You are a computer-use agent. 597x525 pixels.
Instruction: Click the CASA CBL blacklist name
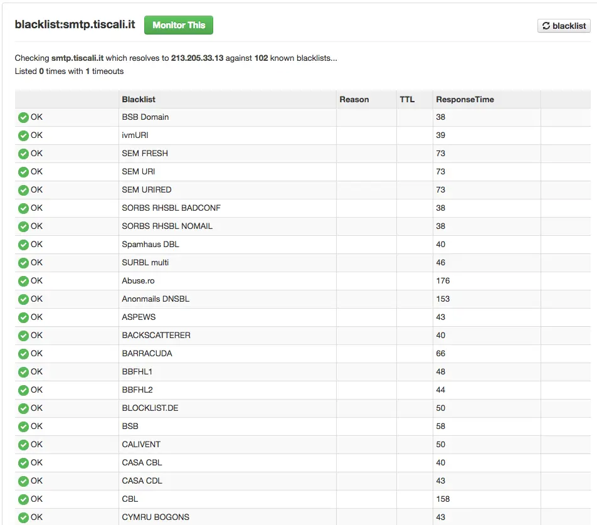[142, 462]
